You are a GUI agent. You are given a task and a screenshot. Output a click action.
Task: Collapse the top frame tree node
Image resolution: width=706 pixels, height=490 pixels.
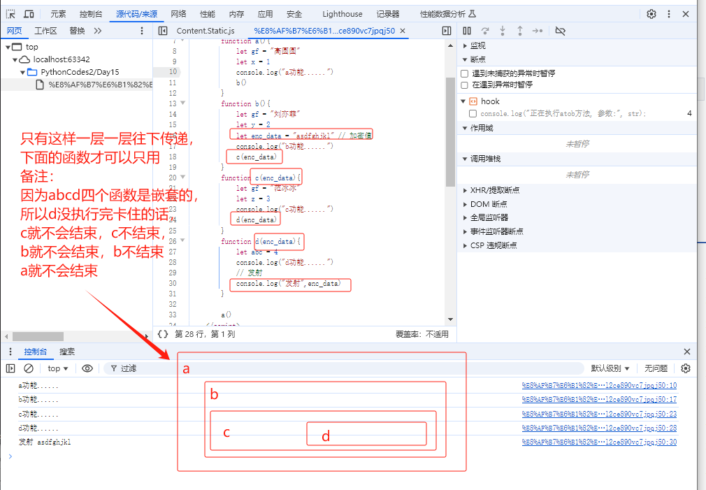(8, 47)
